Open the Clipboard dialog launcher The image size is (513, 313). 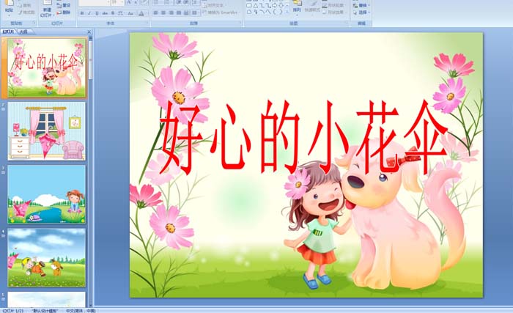click(x=34, y=23)
